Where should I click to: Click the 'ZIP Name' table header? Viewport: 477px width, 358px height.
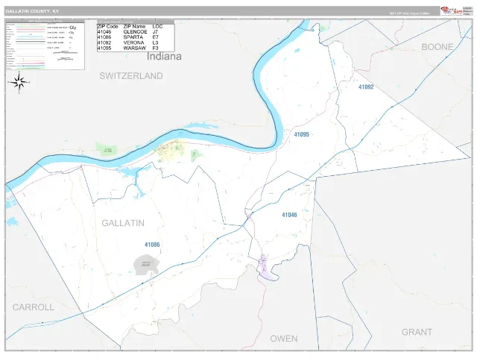click(x=134, y=27)
